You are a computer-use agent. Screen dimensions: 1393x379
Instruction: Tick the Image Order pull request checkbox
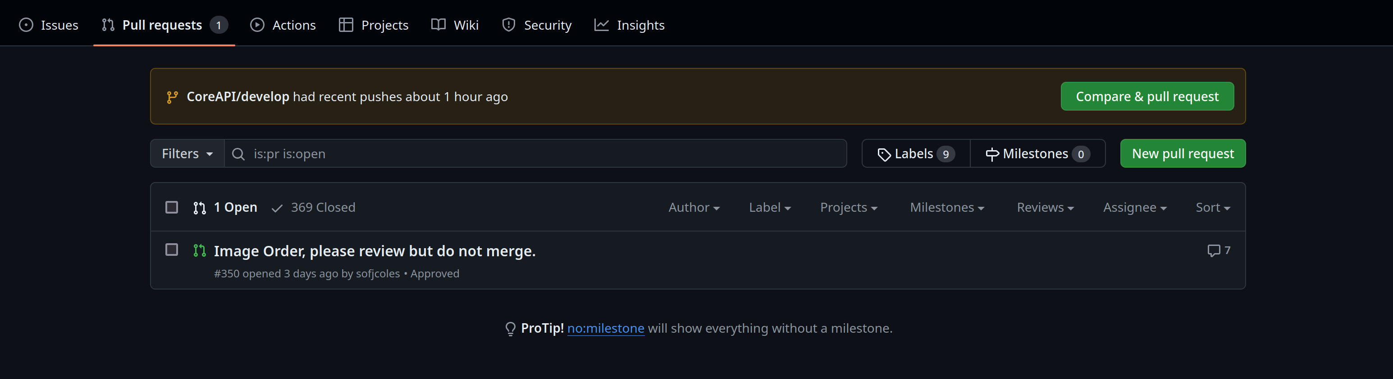[171, 250]
